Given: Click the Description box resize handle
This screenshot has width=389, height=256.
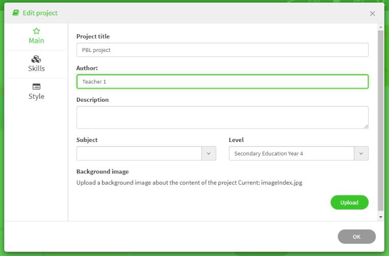Looking at the screenshot, I should (x=366, y=126).
